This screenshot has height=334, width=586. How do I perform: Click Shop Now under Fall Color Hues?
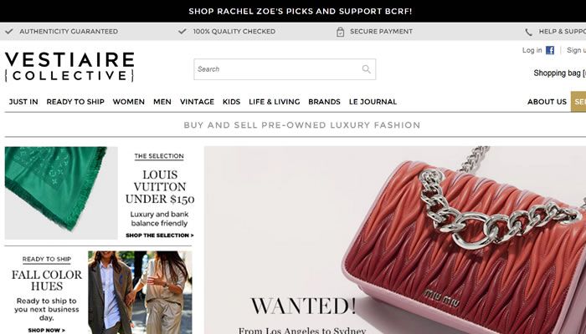pos(46,331)
